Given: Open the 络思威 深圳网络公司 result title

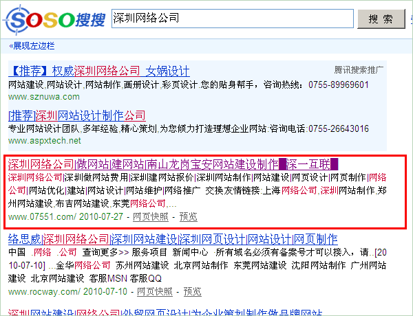Looking at the screenshot, I should (x=172, y=239).
